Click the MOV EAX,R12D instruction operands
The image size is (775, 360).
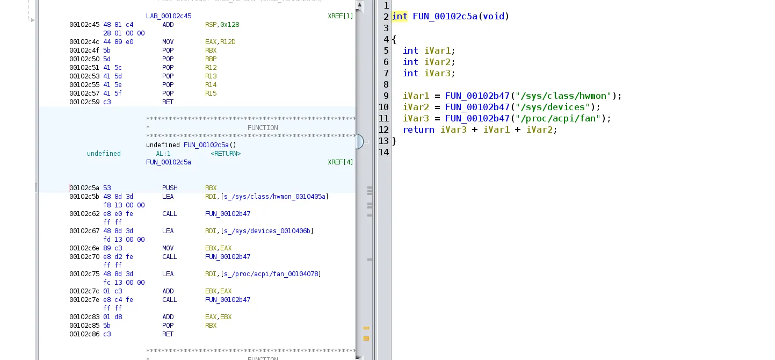coord(220,42)
